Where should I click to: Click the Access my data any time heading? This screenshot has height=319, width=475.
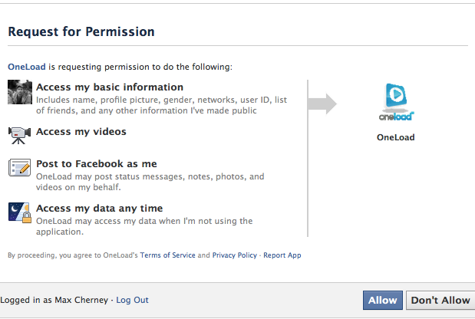99,209
